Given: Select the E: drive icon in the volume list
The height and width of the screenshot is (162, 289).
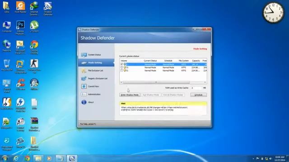Looking at the screenshot, I should coord(125,71).
